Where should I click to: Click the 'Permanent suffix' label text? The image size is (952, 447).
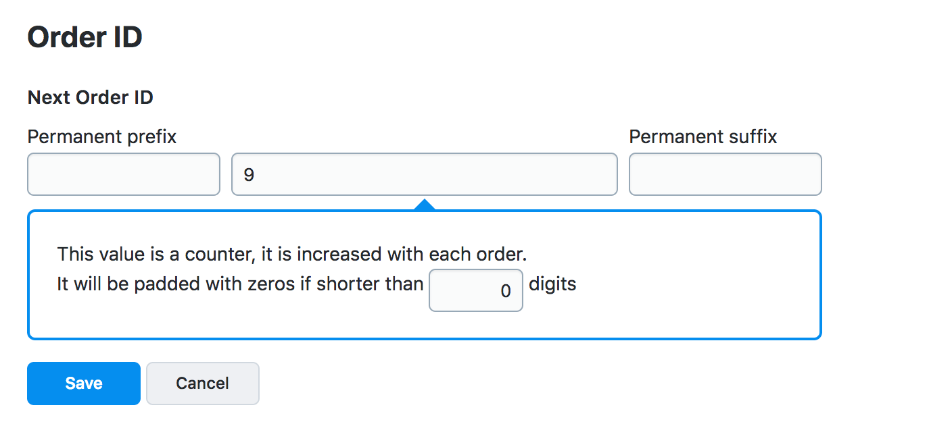point(703,137)
